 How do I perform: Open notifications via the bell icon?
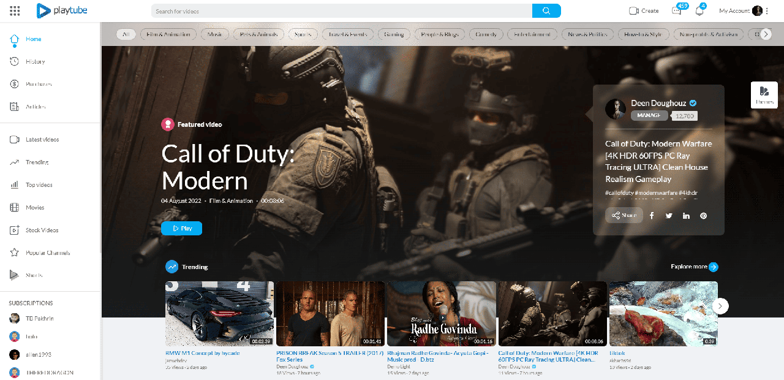[x=699, y=11]
